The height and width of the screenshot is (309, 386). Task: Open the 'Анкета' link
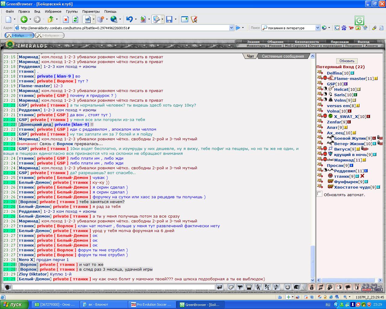[x=371, y=46]
